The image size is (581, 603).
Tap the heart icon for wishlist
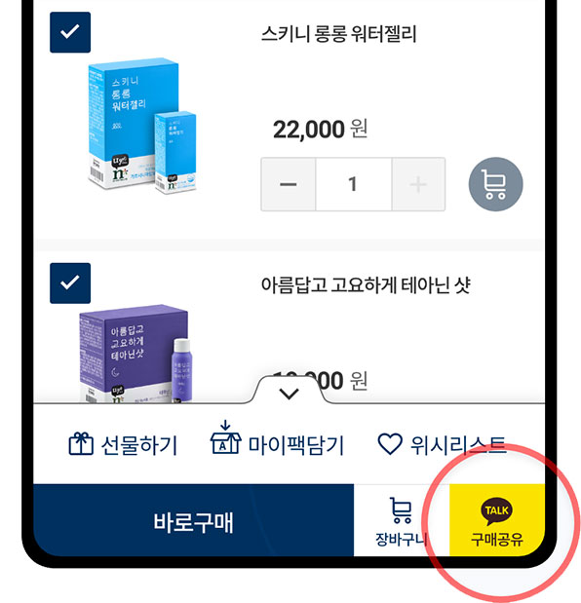[x=390, y=444]
